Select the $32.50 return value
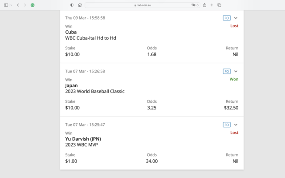This screenshot has height=178, width=285. (x=231, y=108)
